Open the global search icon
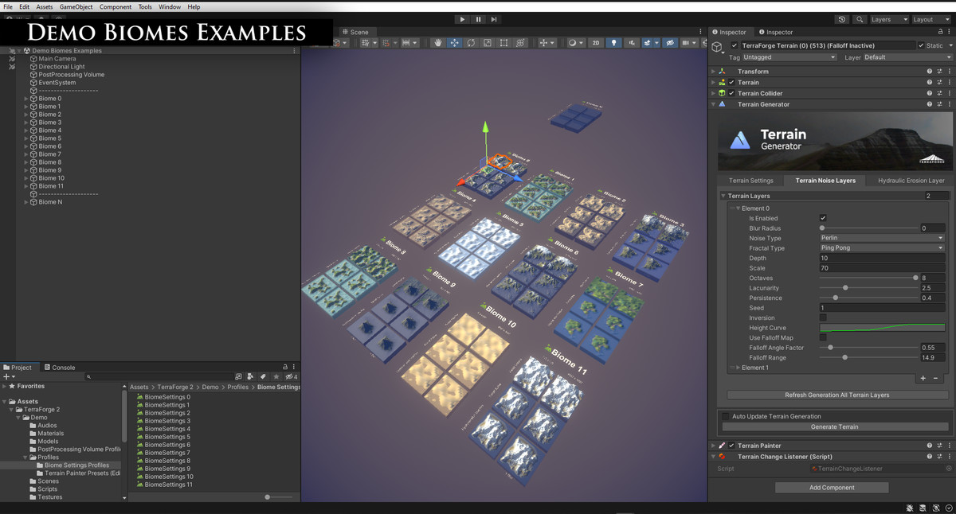 coord(860,19)
